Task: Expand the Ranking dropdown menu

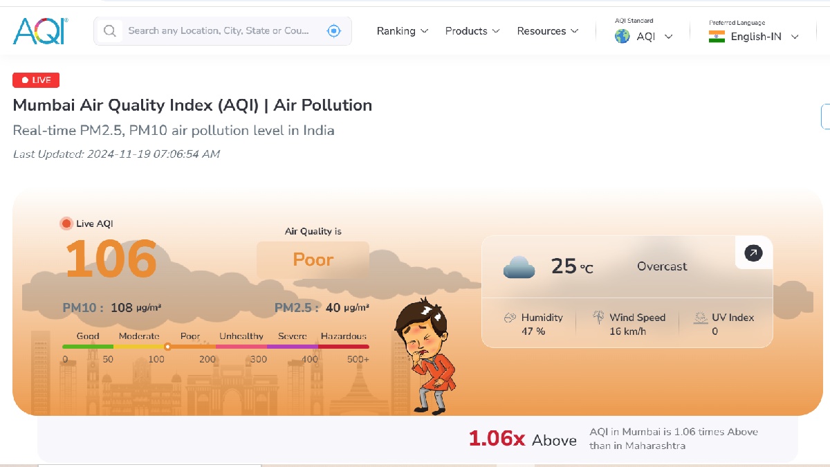Action: tap(403, 31)
